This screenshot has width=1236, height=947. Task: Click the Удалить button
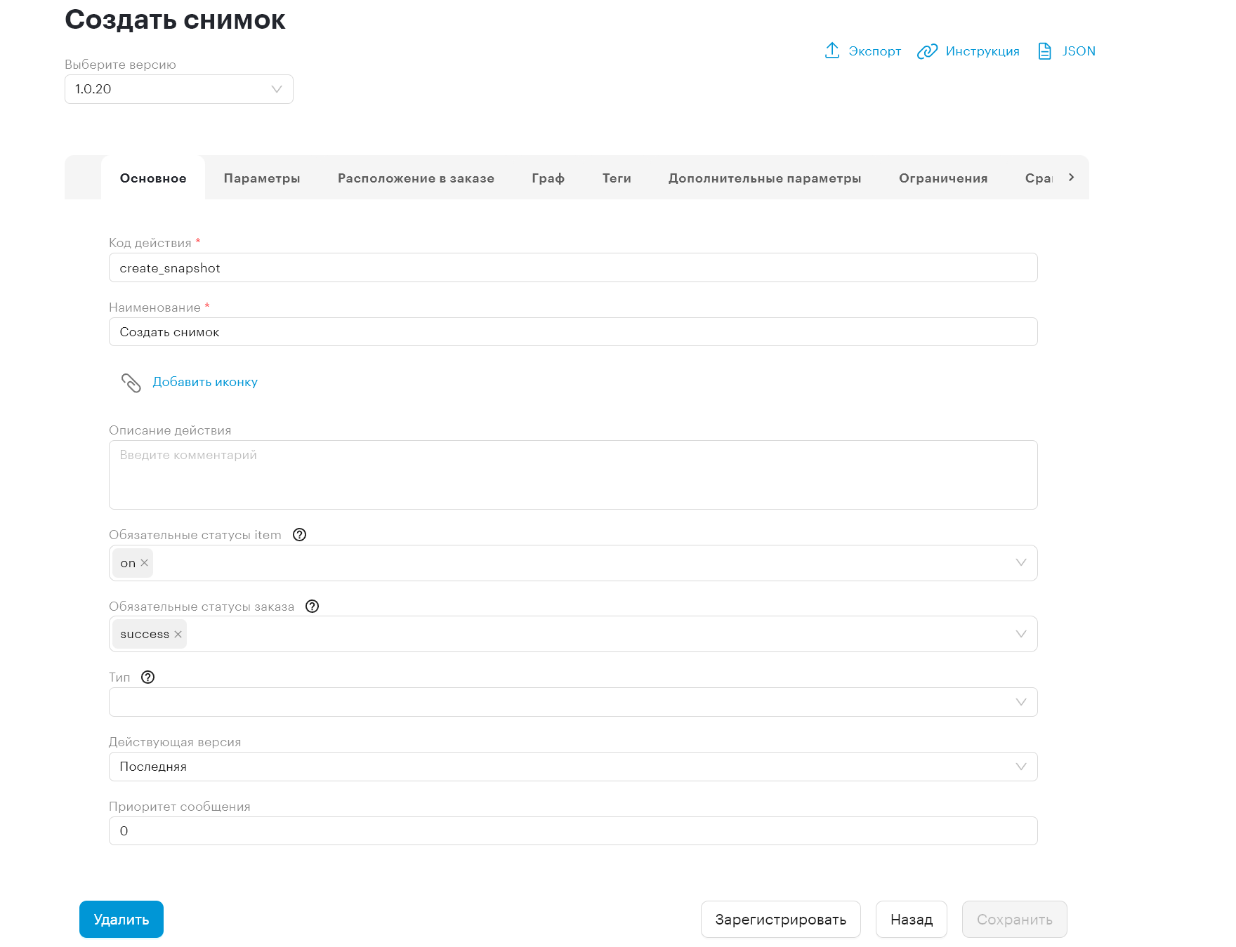point(121,920)
